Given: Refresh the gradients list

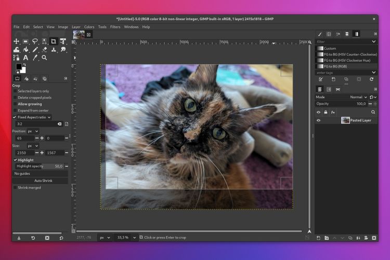Looking at the screenshot, I should coord(371,79).
